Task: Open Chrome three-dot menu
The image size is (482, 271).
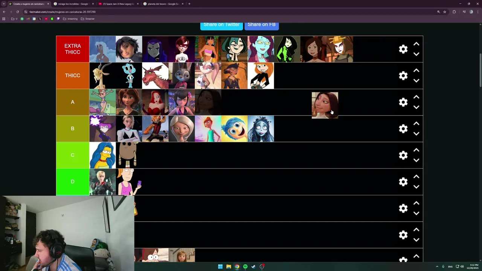Action: pos(477,12)
